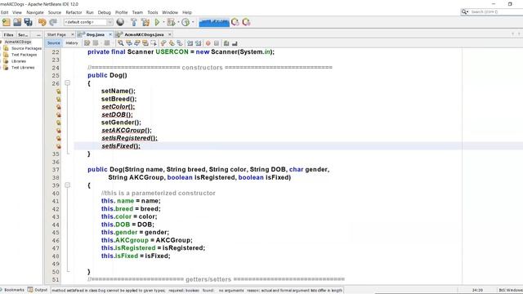Toggle the Rectangular Selection icon
This screenshot has width=523, height=294.
[154, 43]
